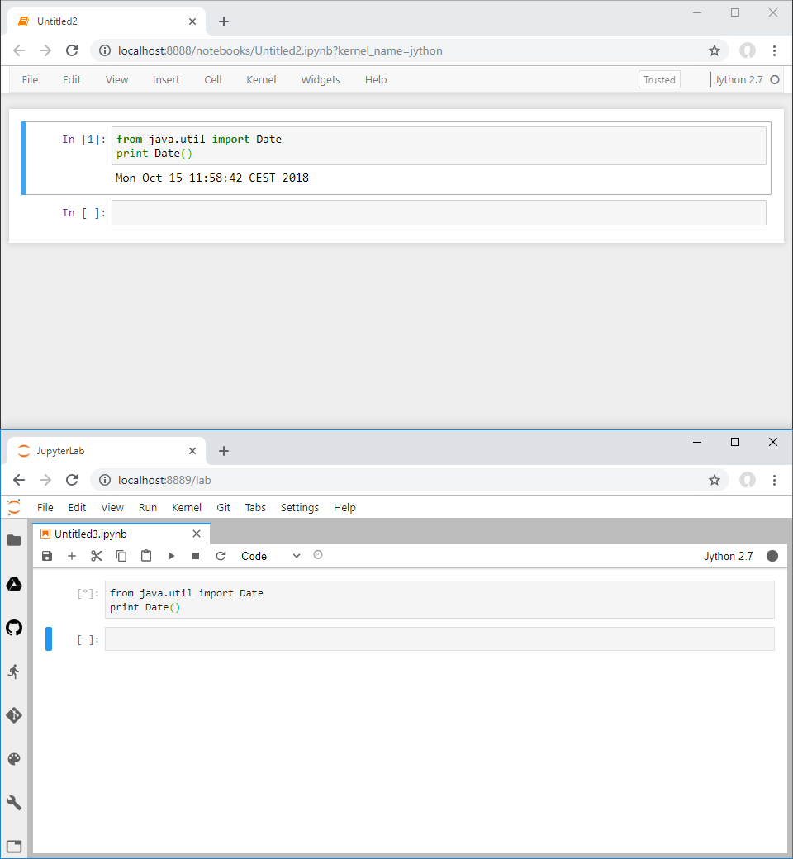Copy selected cells in JupyterLab toolbar

coord(121,556)
